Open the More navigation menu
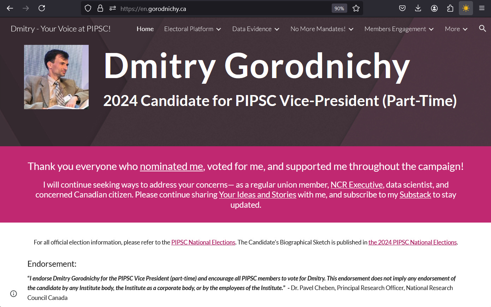 [x=452, y=29]
